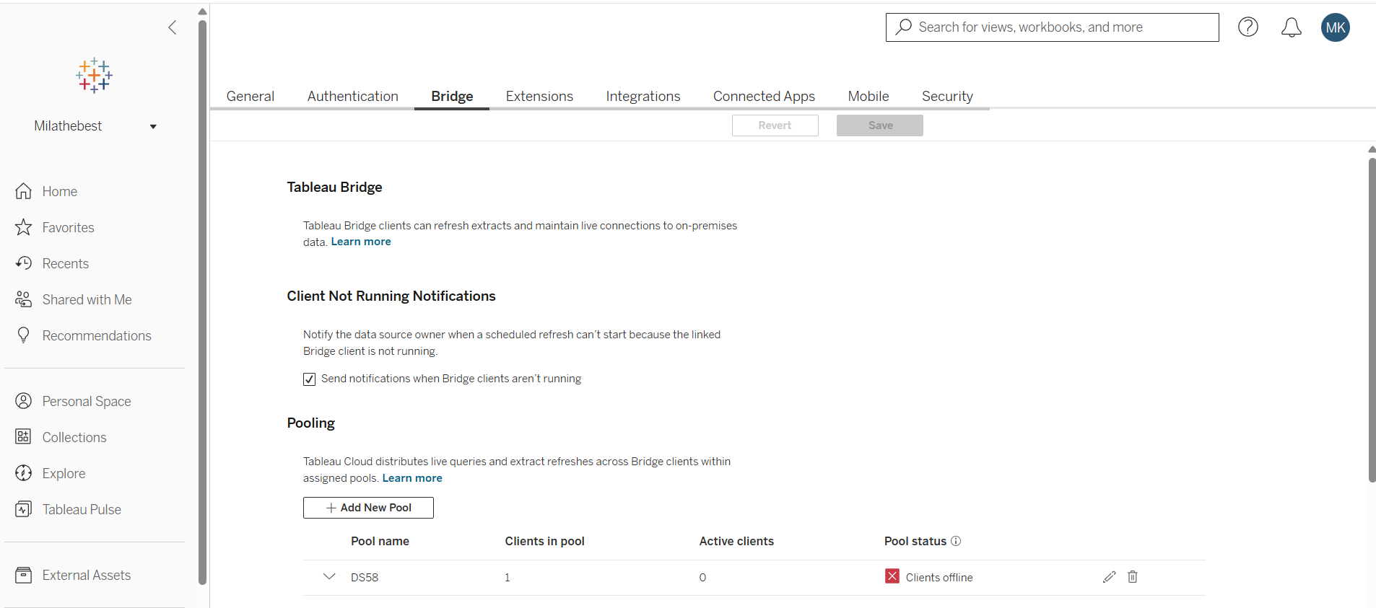This screenshot has height=608, width=1376.
Task: Open External Assets page
Action: (x=87, y=575)
